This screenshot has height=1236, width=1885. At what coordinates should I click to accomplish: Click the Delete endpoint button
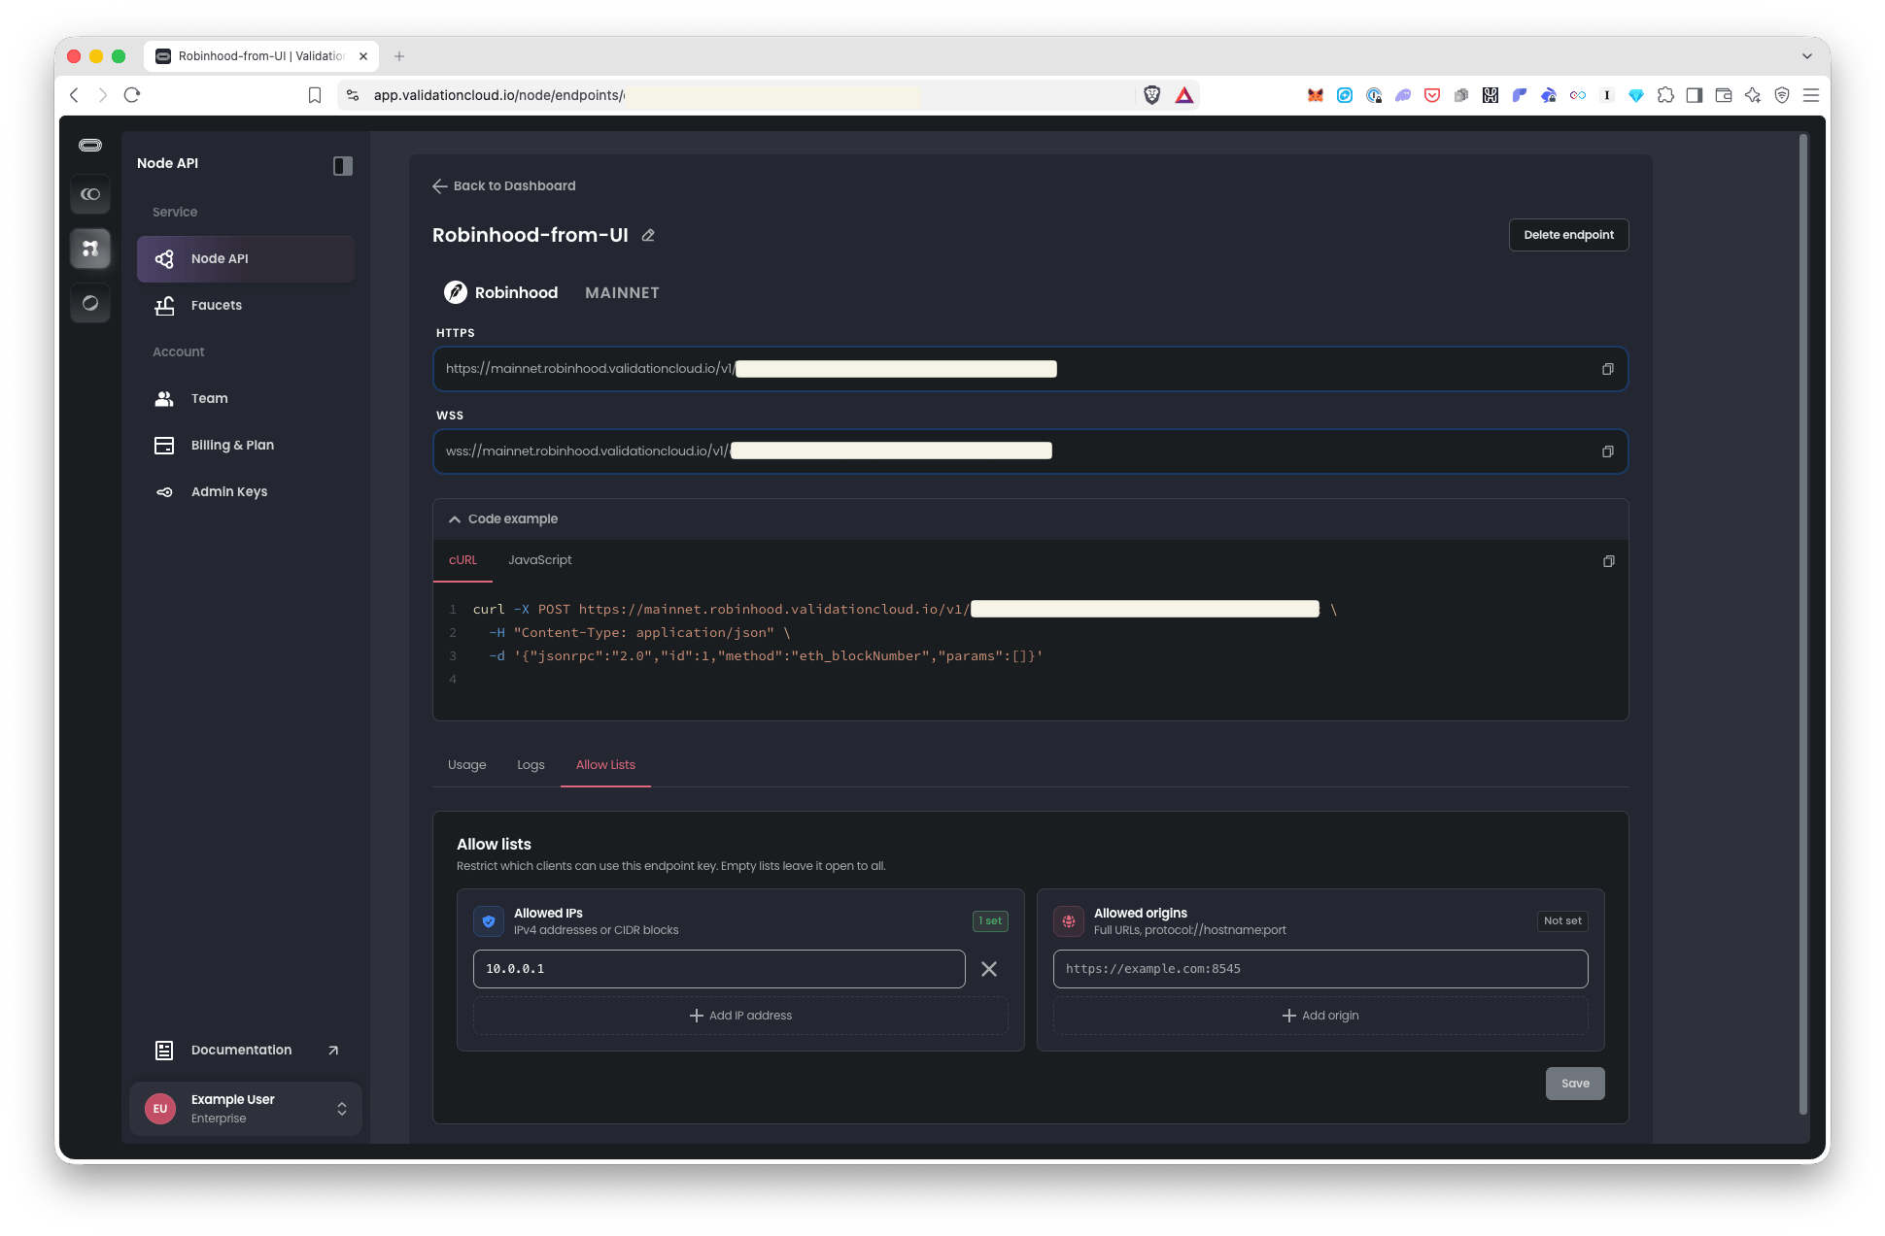[x=1568, y=235]
